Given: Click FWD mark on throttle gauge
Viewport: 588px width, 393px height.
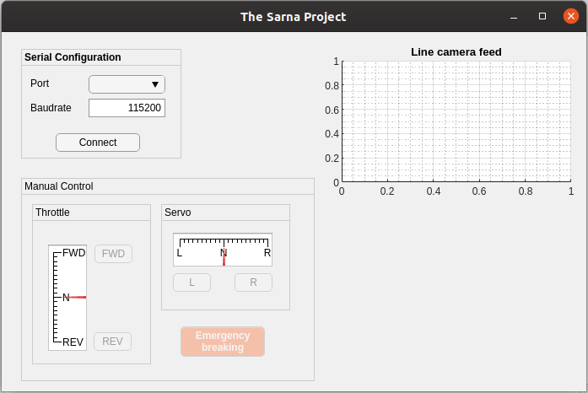Looking at the screenshot, I should (74, 253).
